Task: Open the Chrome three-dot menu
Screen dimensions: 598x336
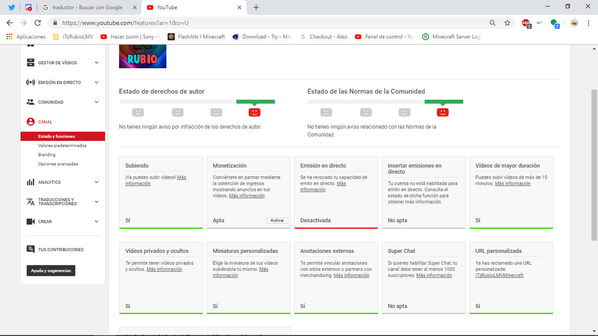Action: [589, 23]
